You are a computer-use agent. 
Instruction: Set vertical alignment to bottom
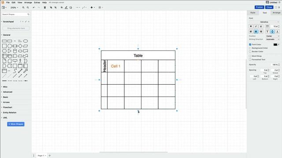click(x=277, y=32)
